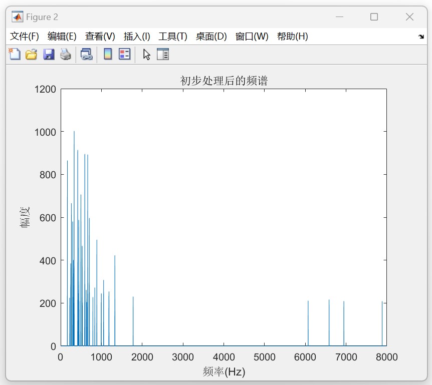Select the y-axis label 幅度
Viewport: 432px width, 385px height.
pos(25,217)
